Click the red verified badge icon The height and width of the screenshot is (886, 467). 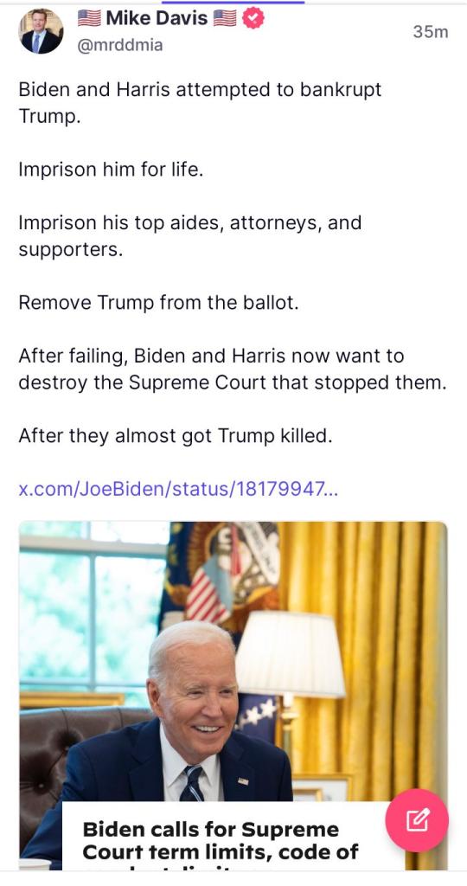253,19
